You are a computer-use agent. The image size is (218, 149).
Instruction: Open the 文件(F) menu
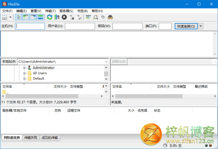[x=7, y=11]
